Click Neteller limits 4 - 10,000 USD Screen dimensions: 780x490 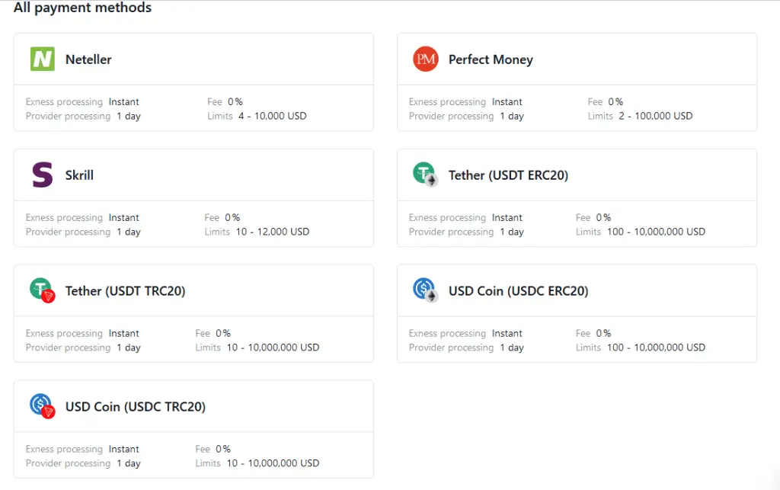(272, 117)
